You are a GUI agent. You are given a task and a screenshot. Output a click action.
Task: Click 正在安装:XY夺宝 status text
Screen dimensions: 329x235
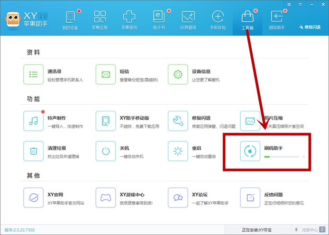[256, 230]
